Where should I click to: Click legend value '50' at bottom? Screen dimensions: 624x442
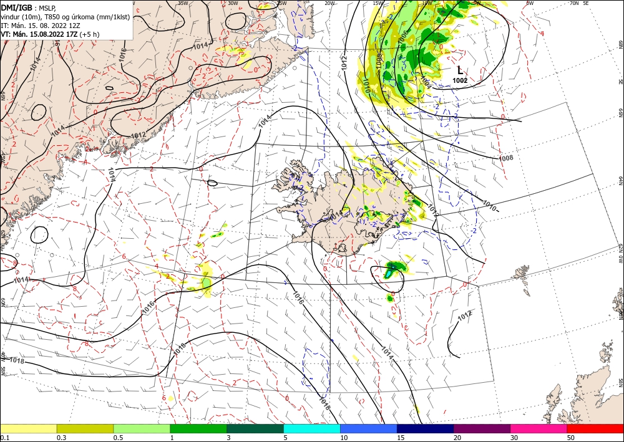571,438
